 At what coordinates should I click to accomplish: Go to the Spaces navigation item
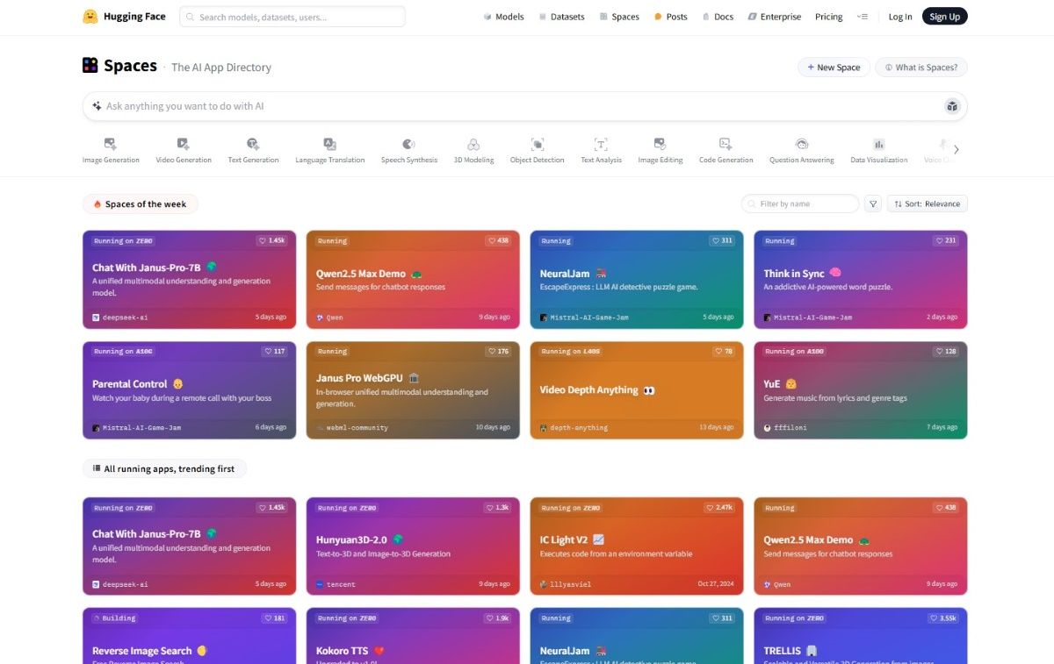[619, 17]
